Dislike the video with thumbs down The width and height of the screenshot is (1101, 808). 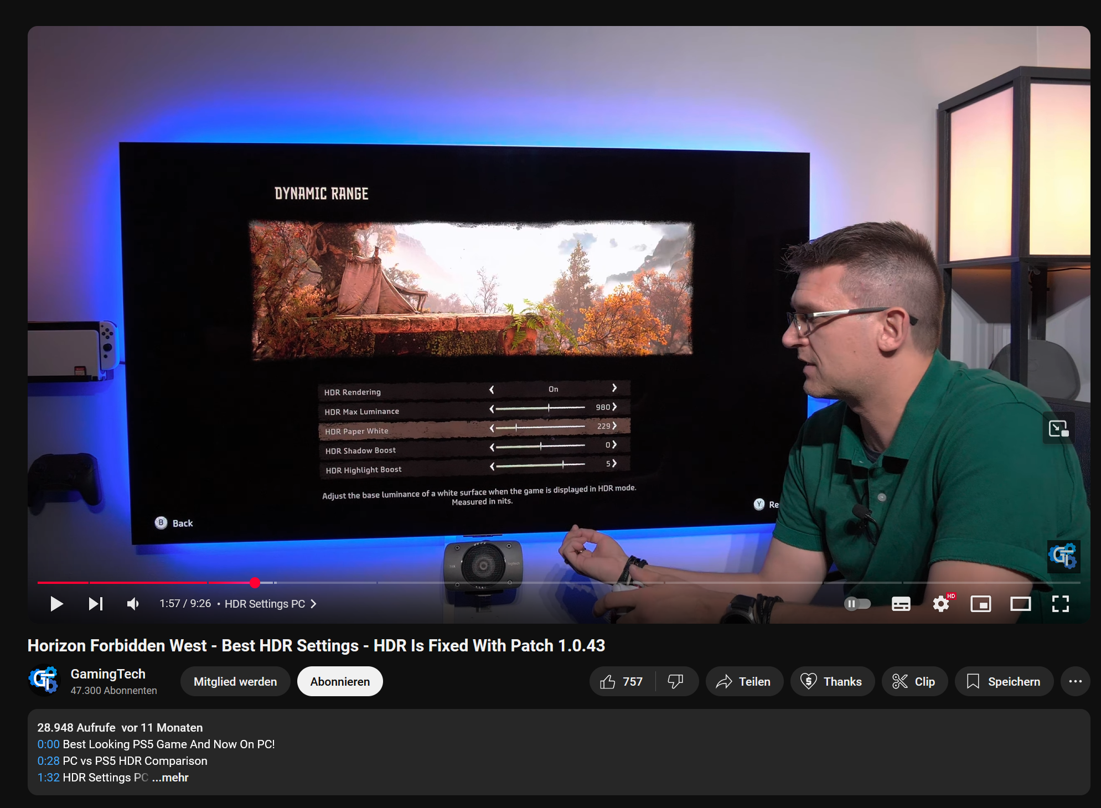tap(675, 681)
